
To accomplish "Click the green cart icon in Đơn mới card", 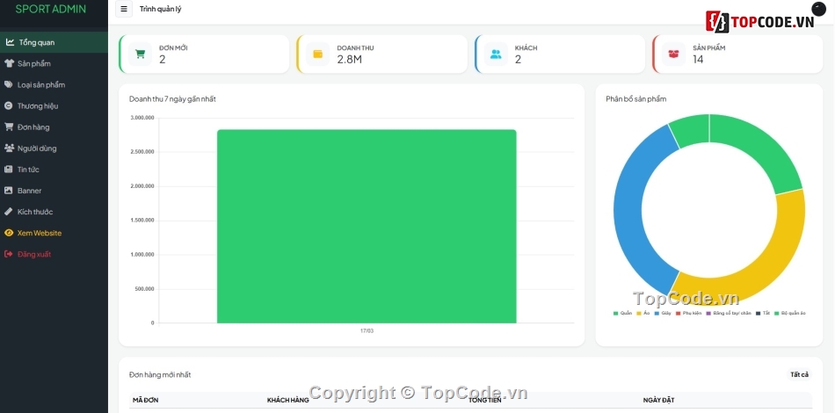I will 140,54.
